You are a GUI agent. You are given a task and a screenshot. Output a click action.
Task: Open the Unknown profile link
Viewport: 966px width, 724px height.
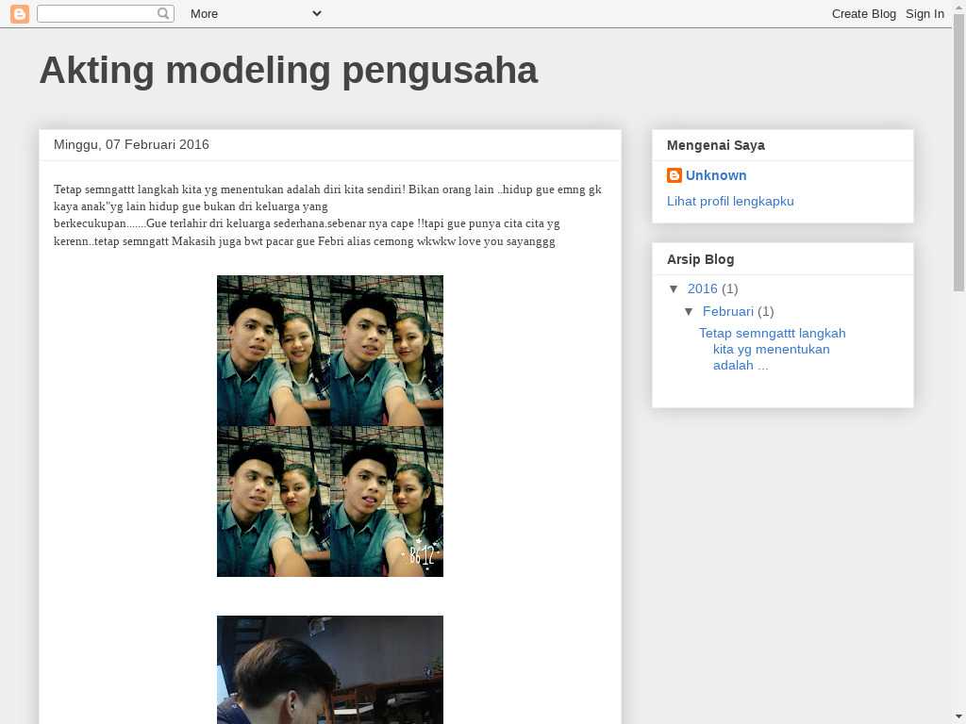pyautogui.click(x=716, y=175)
